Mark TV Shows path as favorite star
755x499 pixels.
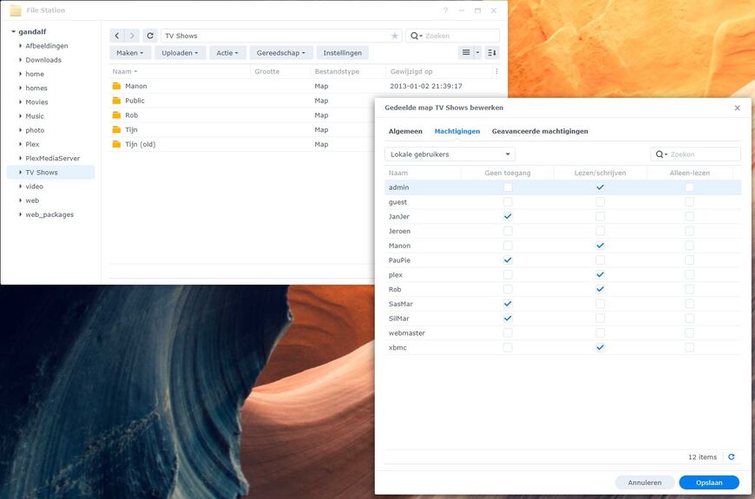pyautogui.click(x=395, y=36)
